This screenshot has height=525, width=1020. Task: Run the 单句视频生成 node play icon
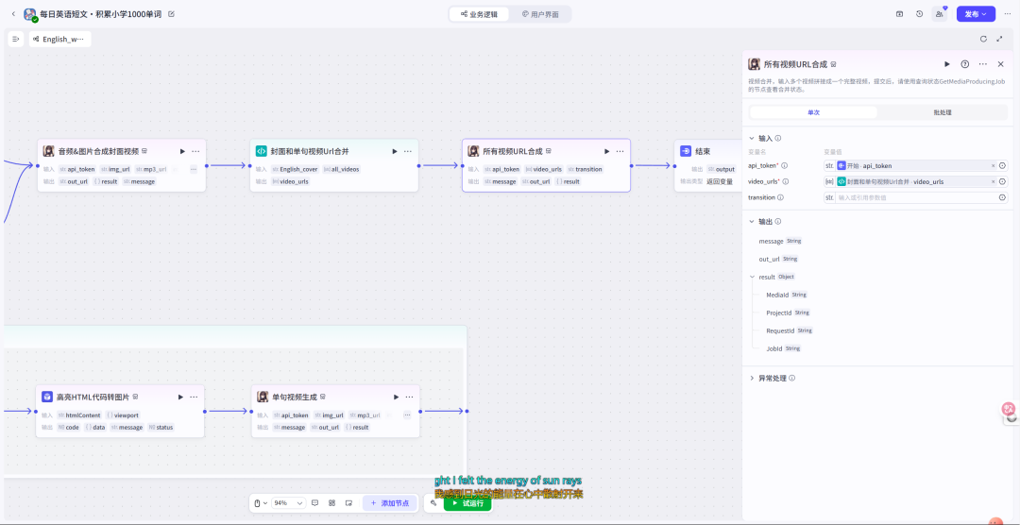[395, 398]
